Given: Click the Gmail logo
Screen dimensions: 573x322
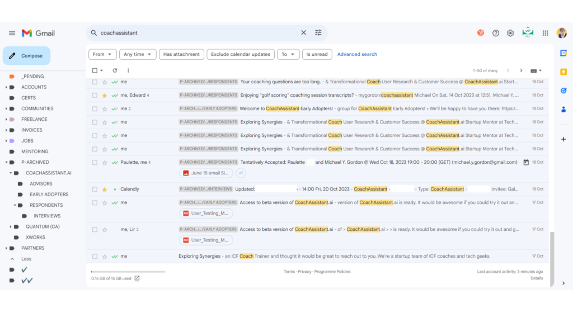Looking at the screenshot, I should pos(38,33).
